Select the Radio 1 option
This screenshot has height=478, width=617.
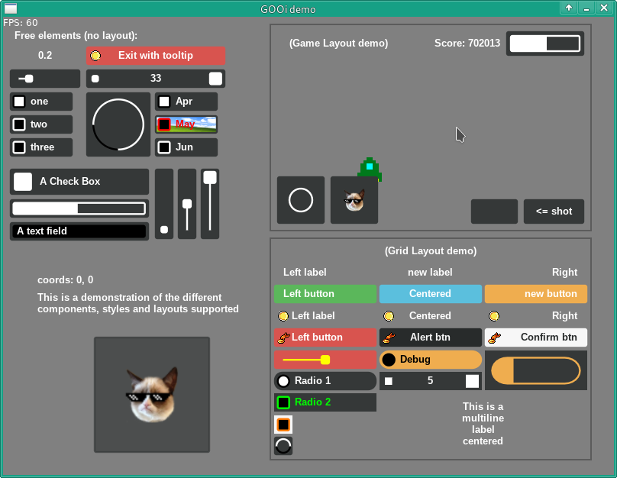tap(325, 381)
